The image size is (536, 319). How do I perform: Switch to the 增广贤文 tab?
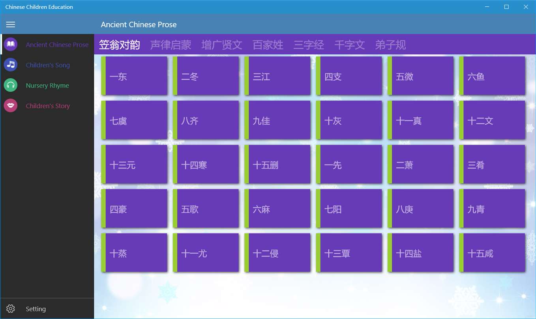point(222,45)
